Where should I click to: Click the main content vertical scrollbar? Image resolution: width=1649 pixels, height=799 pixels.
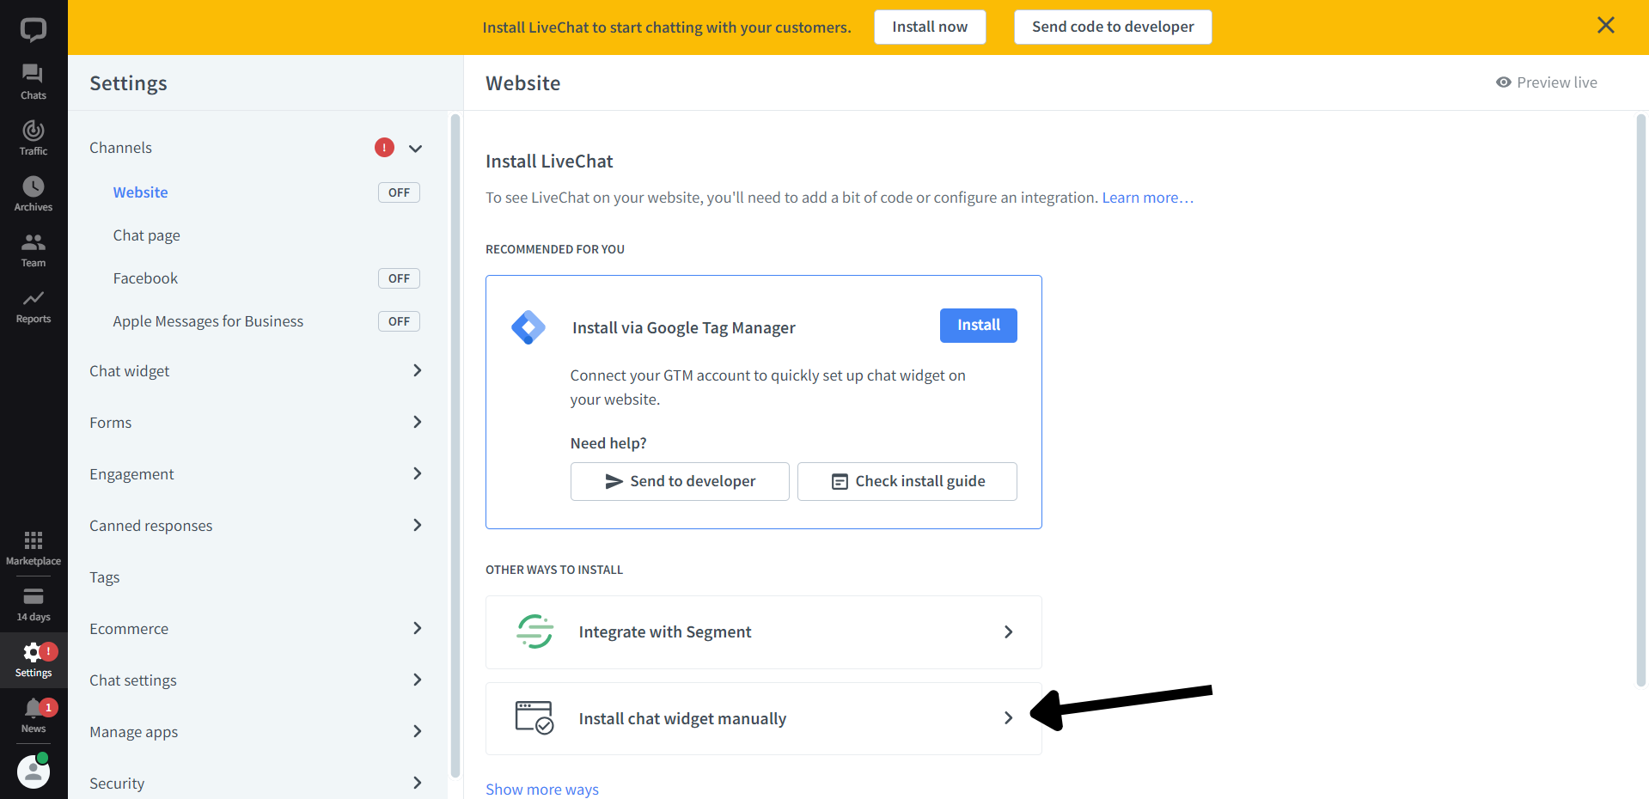[1641, 400]
